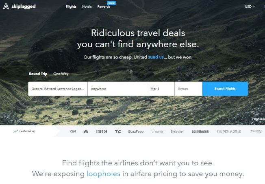Viewport: 265px width, 184px height.
Task: Open the USD currency dropdown
Action: click(x=250, y=7)
